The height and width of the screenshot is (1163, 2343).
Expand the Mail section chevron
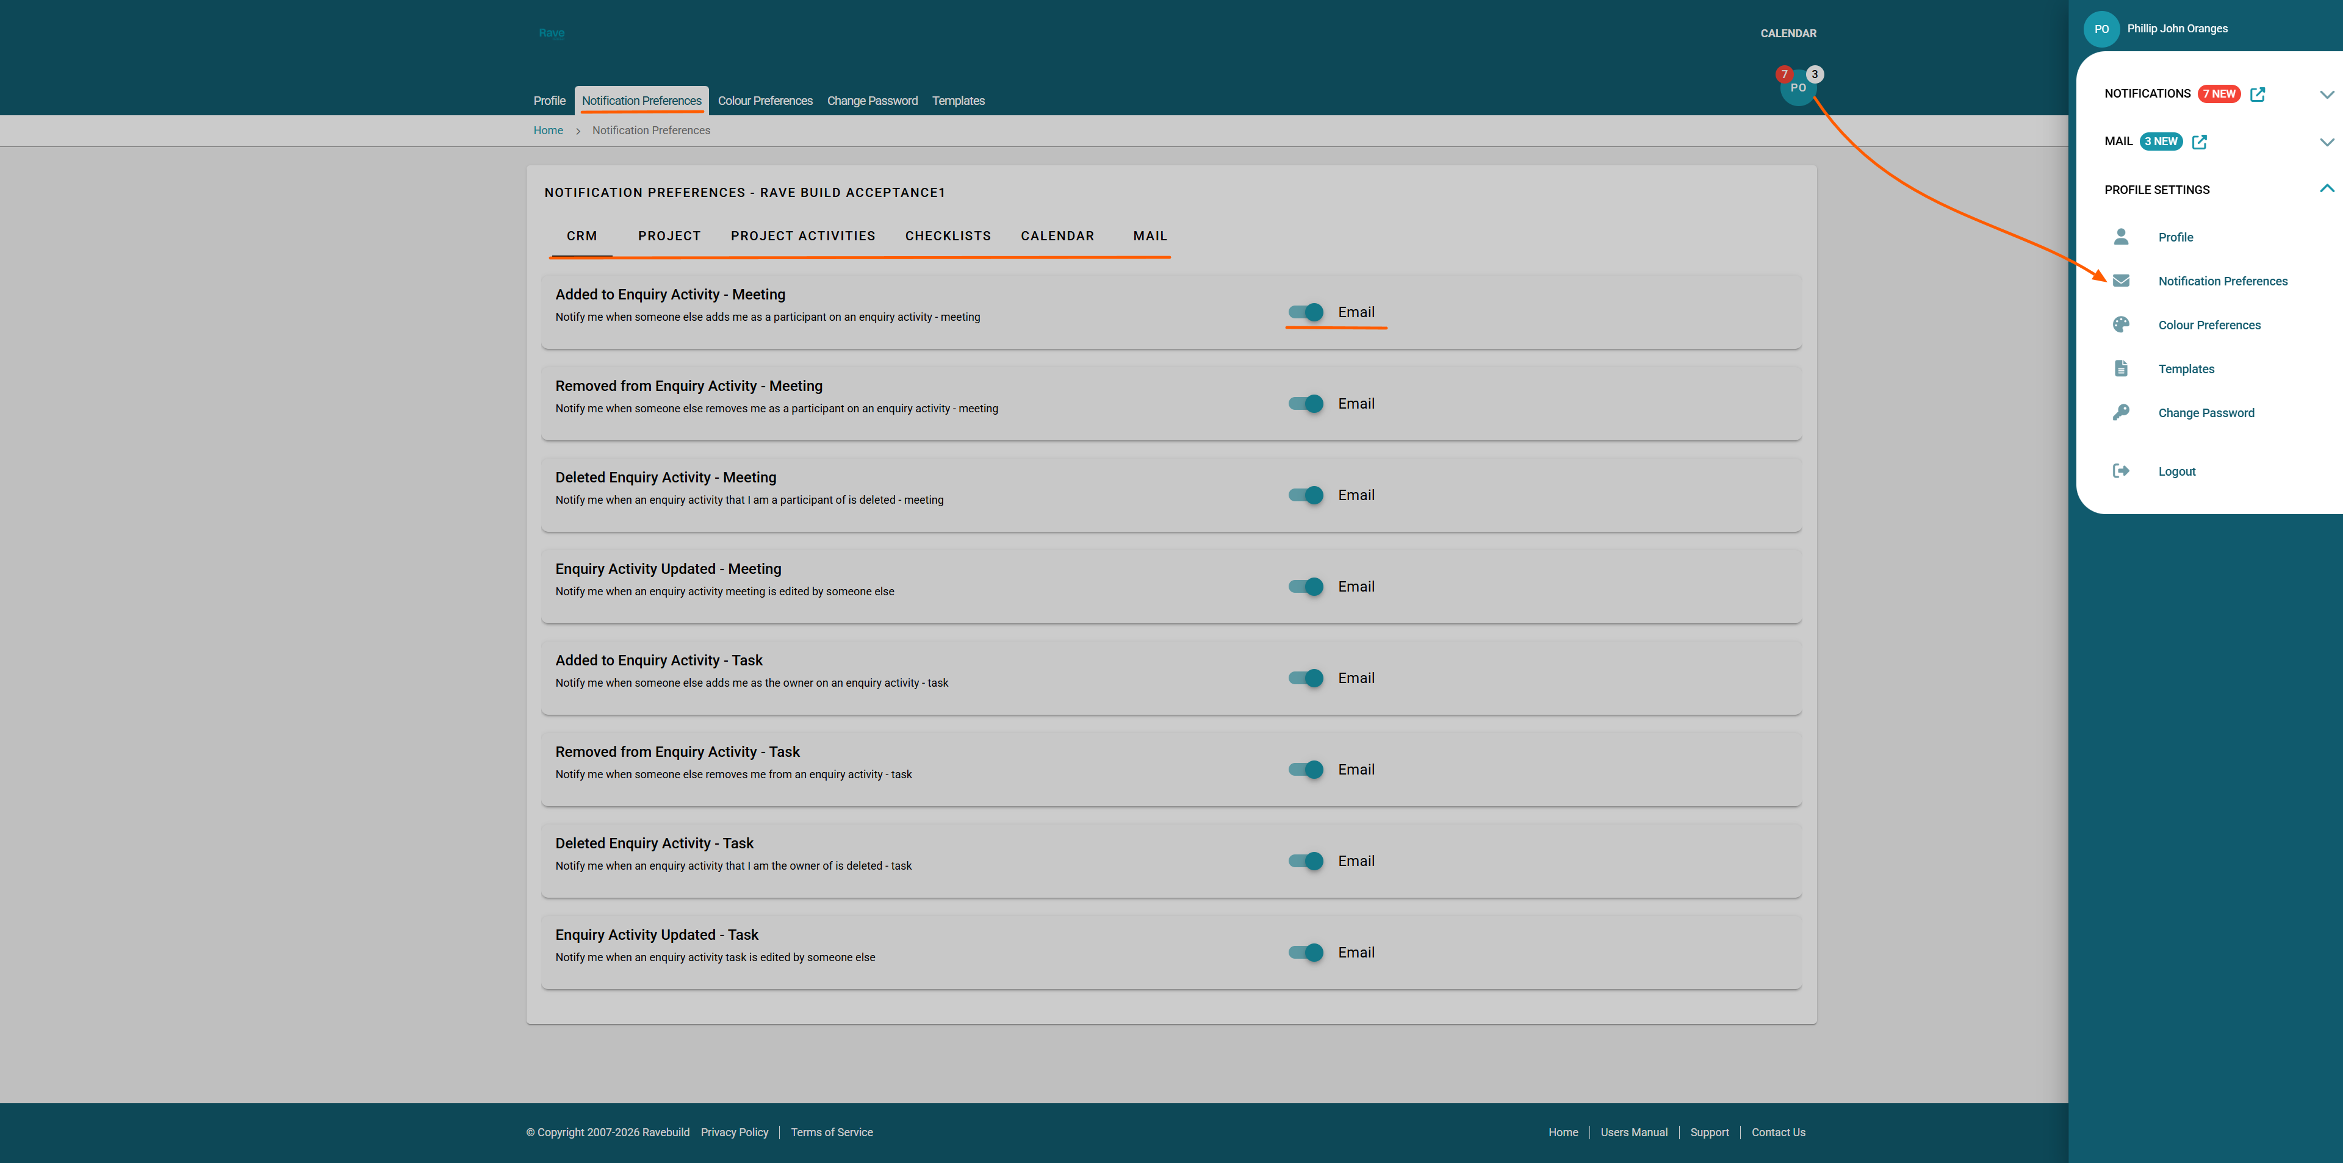[2326, 142]
